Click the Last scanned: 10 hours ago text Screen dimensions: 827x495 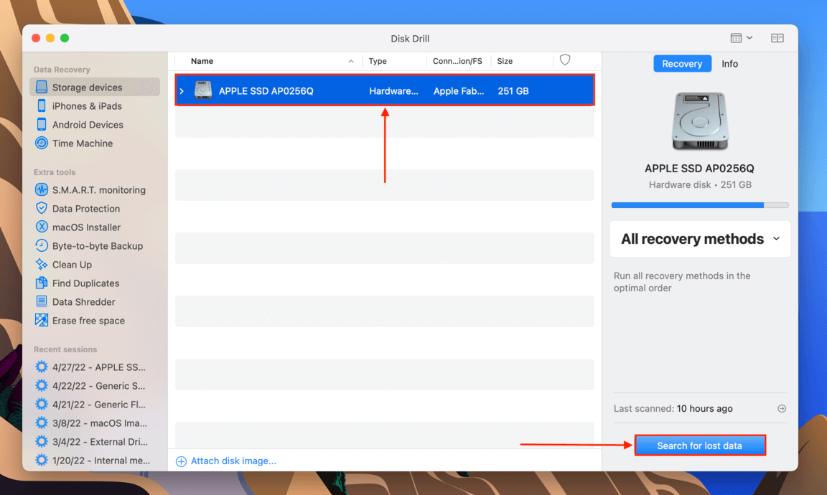tap(673, 408)
